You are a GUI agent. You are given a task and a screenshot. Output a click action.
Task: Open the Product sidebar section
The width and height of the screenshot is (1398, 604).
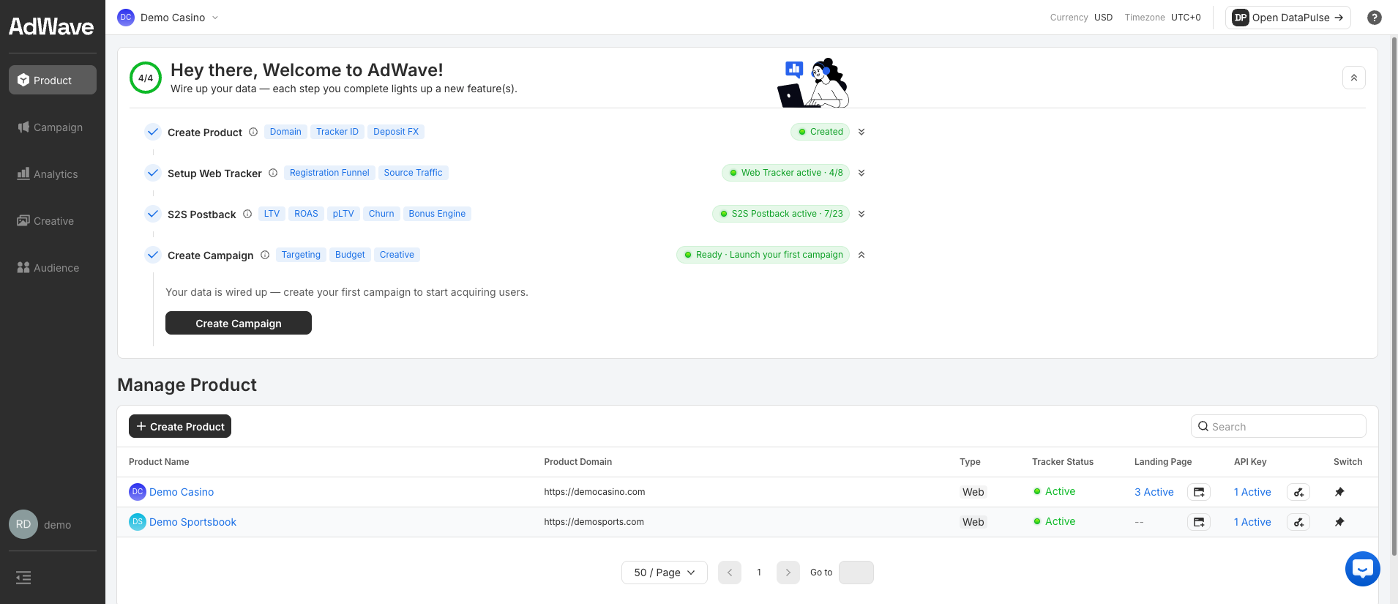tap(53, 80)
